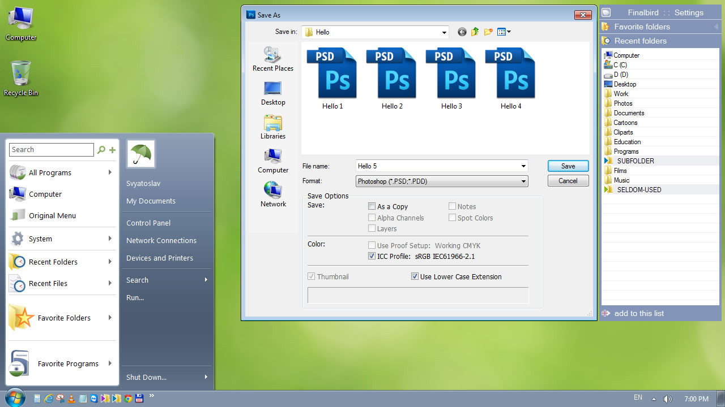The width and height of the screenshot is (725, 407).
Task: Select the Work folder in Finalbird
Action: 660,94
